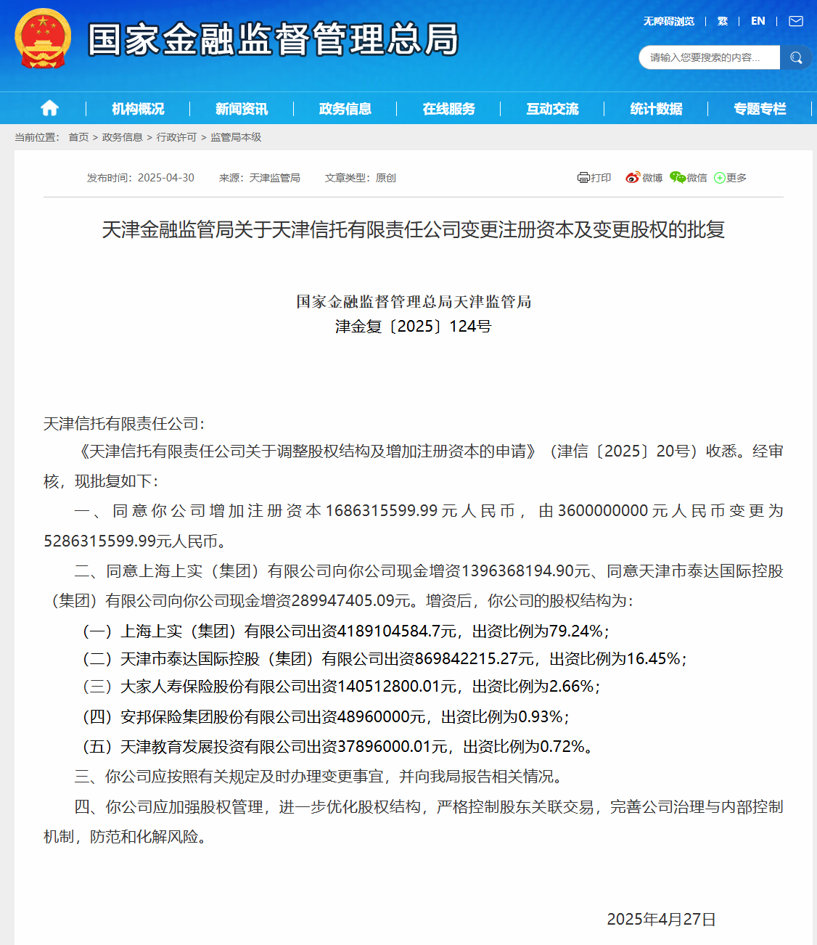Go to home via house icon
The height and width of the screenshot is (945, 817).
tap(49, 108)
